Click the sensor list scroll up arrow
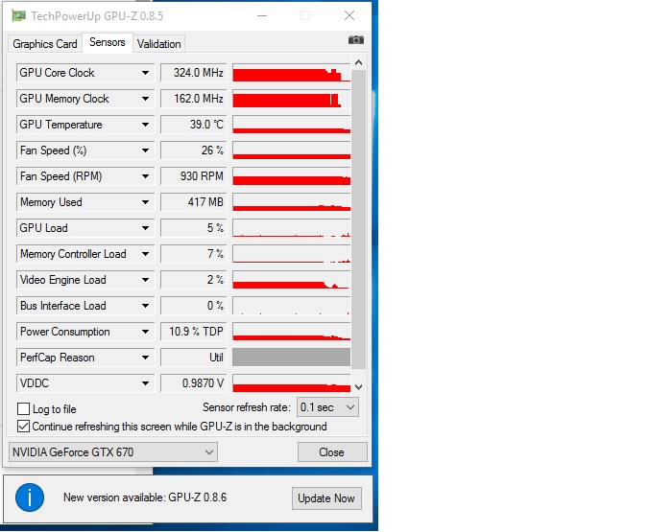The width and height of the screenshot is (650, 532). point(358,62)
